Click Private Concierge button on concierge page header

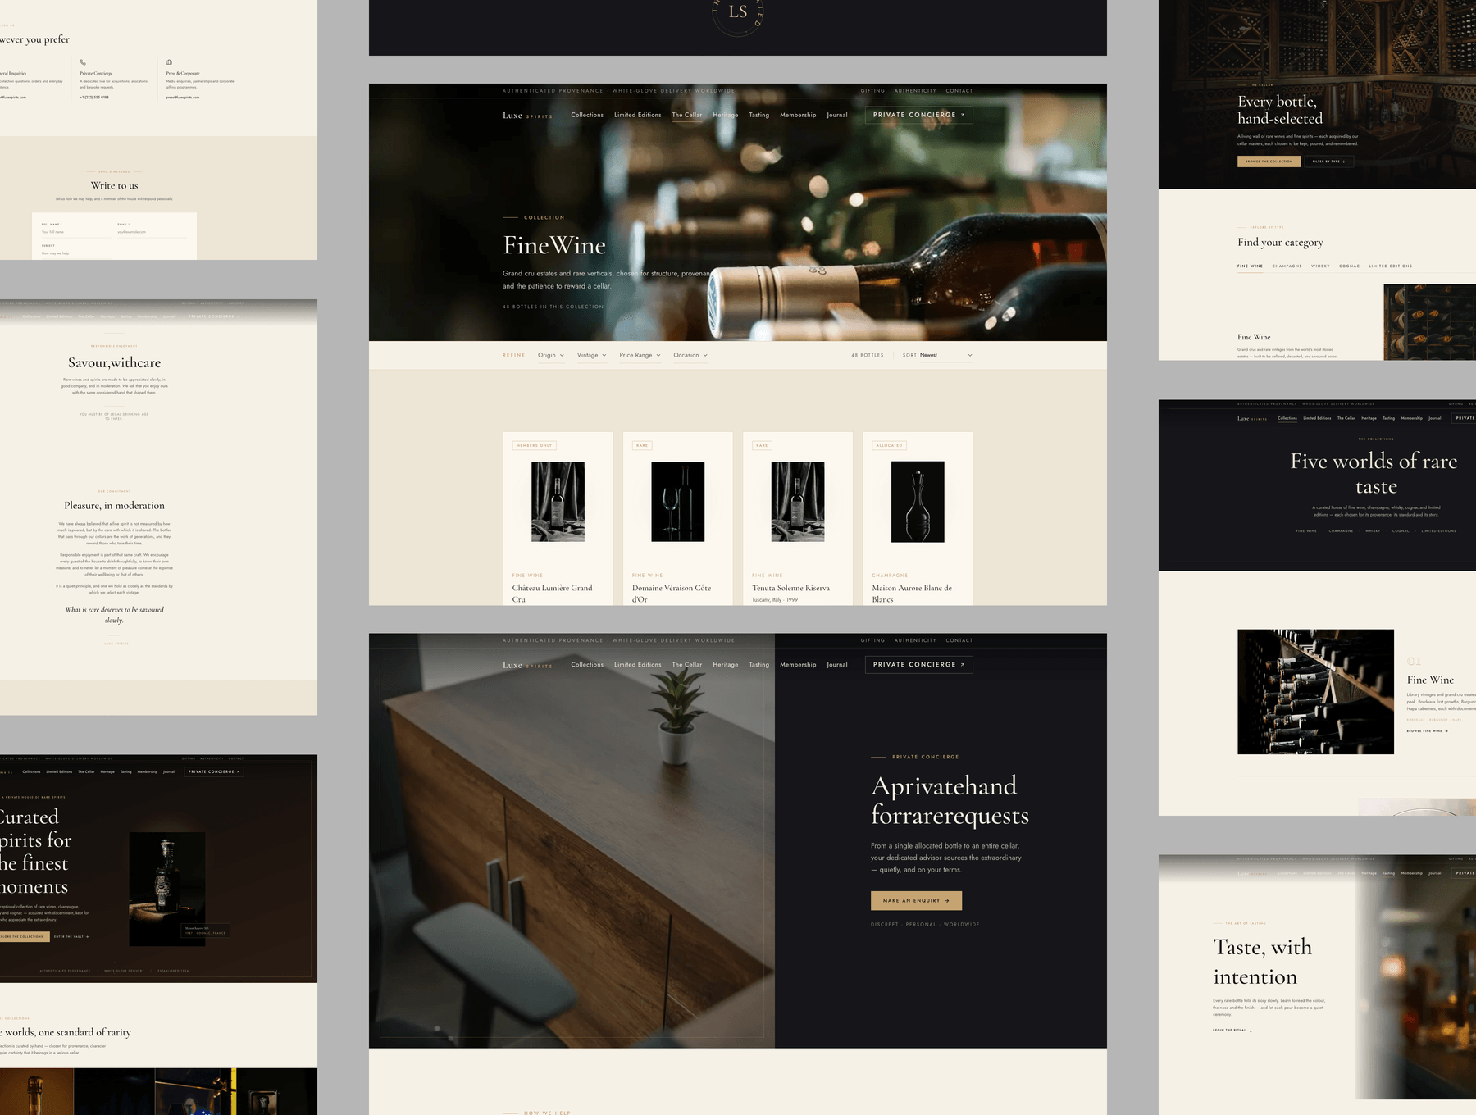pos(919,665)
